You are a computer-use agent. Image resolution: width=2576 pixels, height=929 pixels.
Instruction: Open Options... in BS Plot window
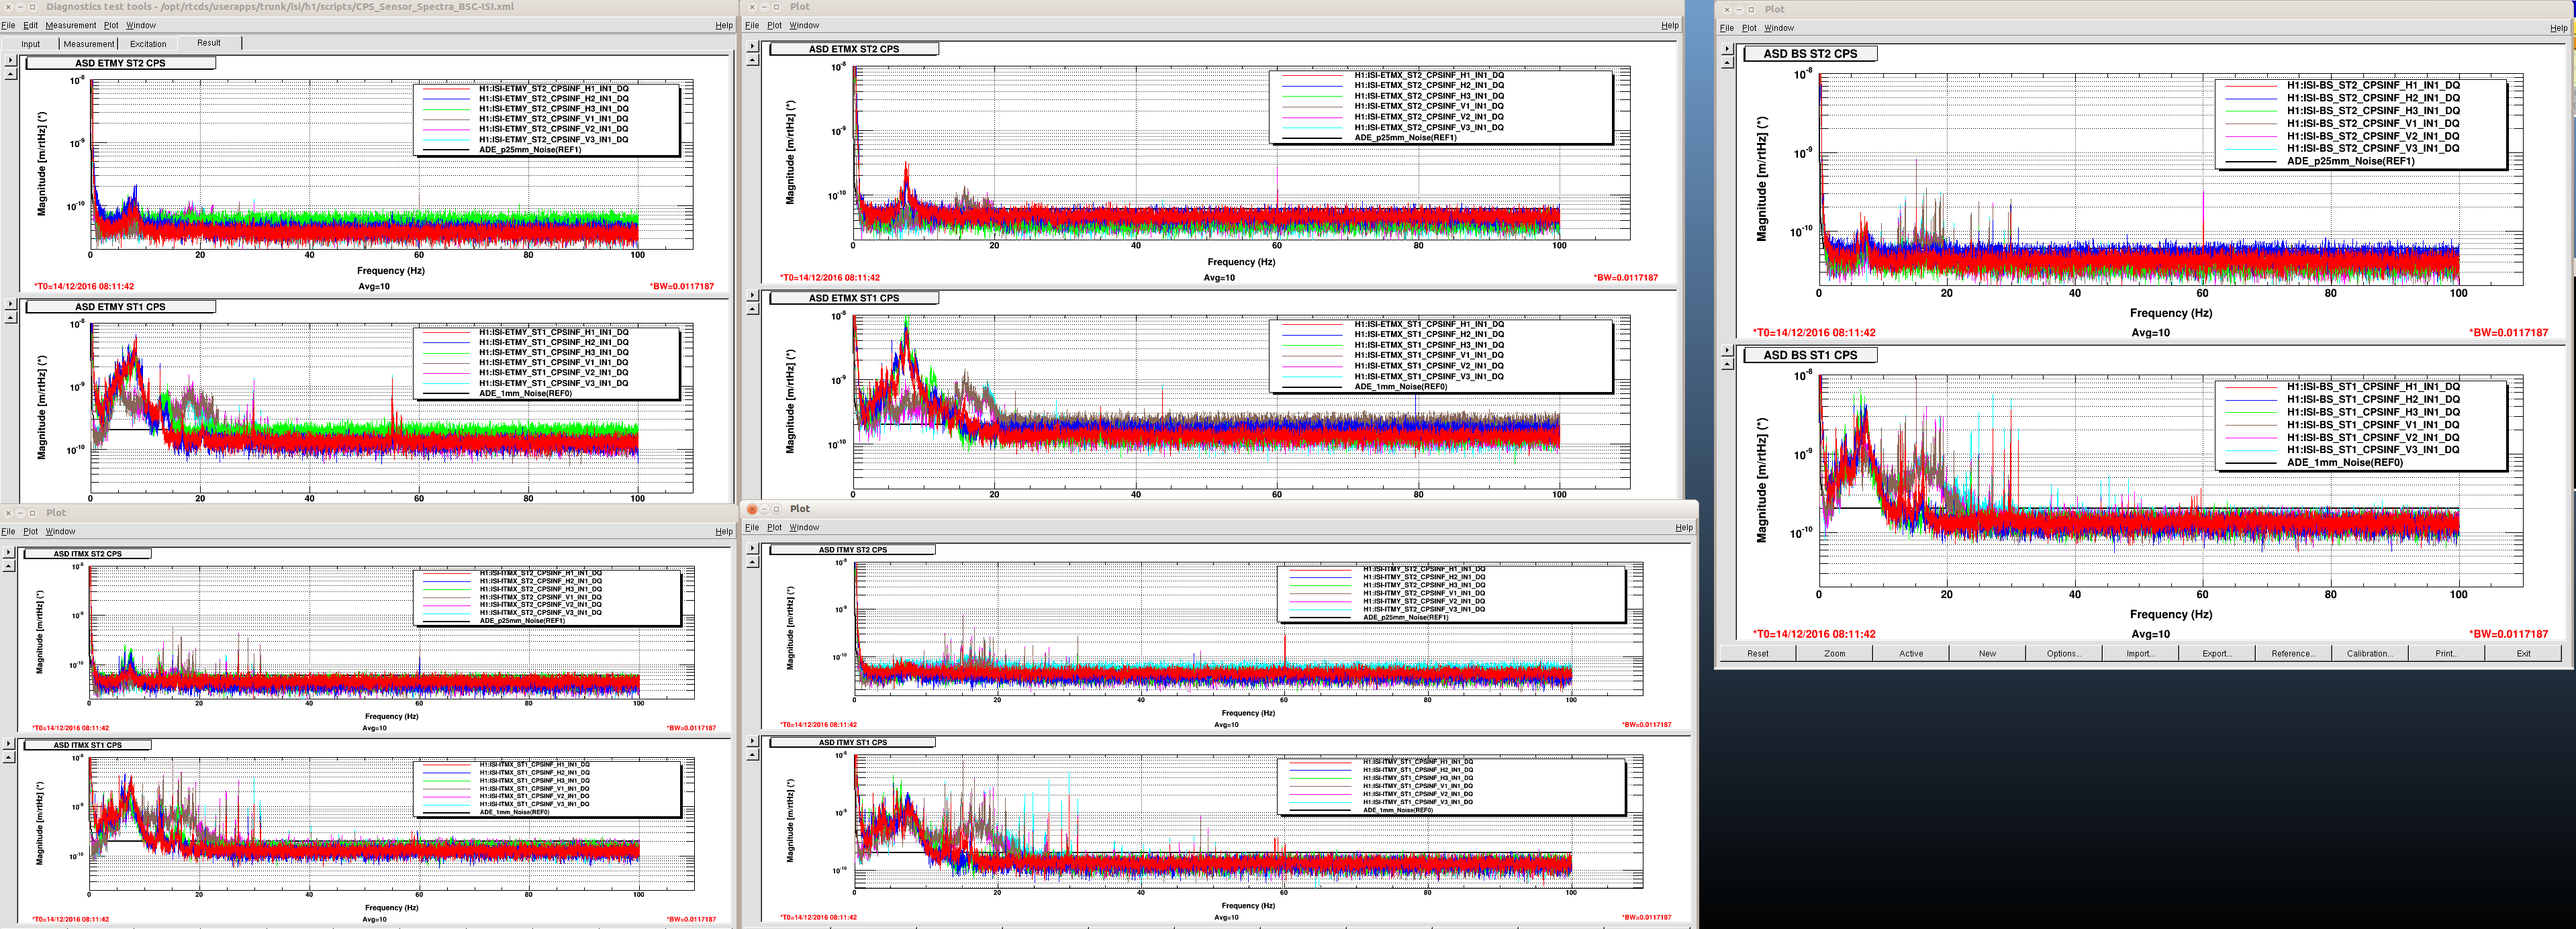[x=2063, y=654]
